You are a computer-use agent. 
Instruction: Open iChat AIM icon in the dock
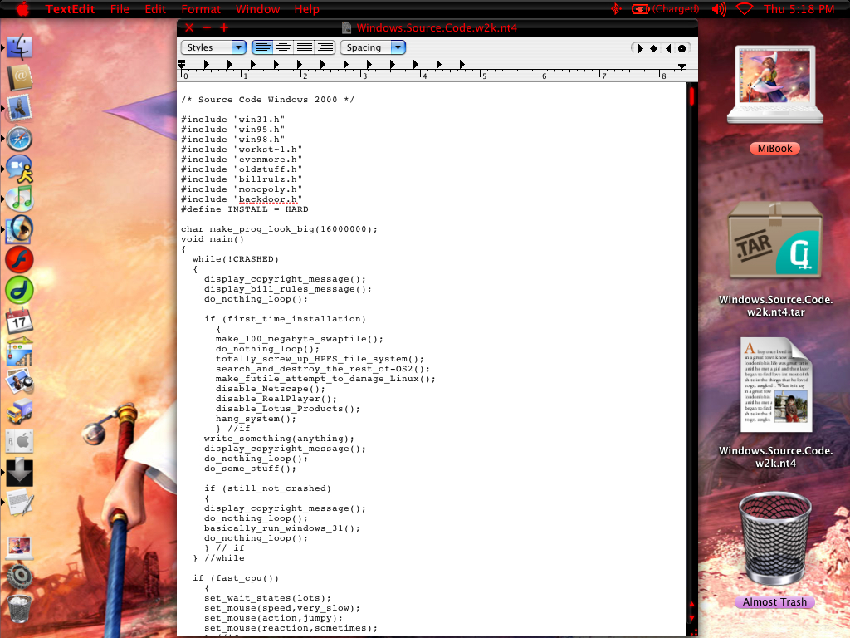click(20, 169)
